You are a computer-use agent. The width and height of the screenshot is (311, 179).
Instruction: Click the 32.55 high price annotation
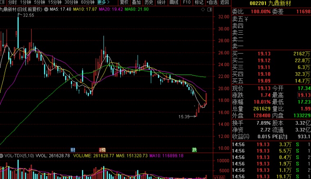tap(28, 15)
